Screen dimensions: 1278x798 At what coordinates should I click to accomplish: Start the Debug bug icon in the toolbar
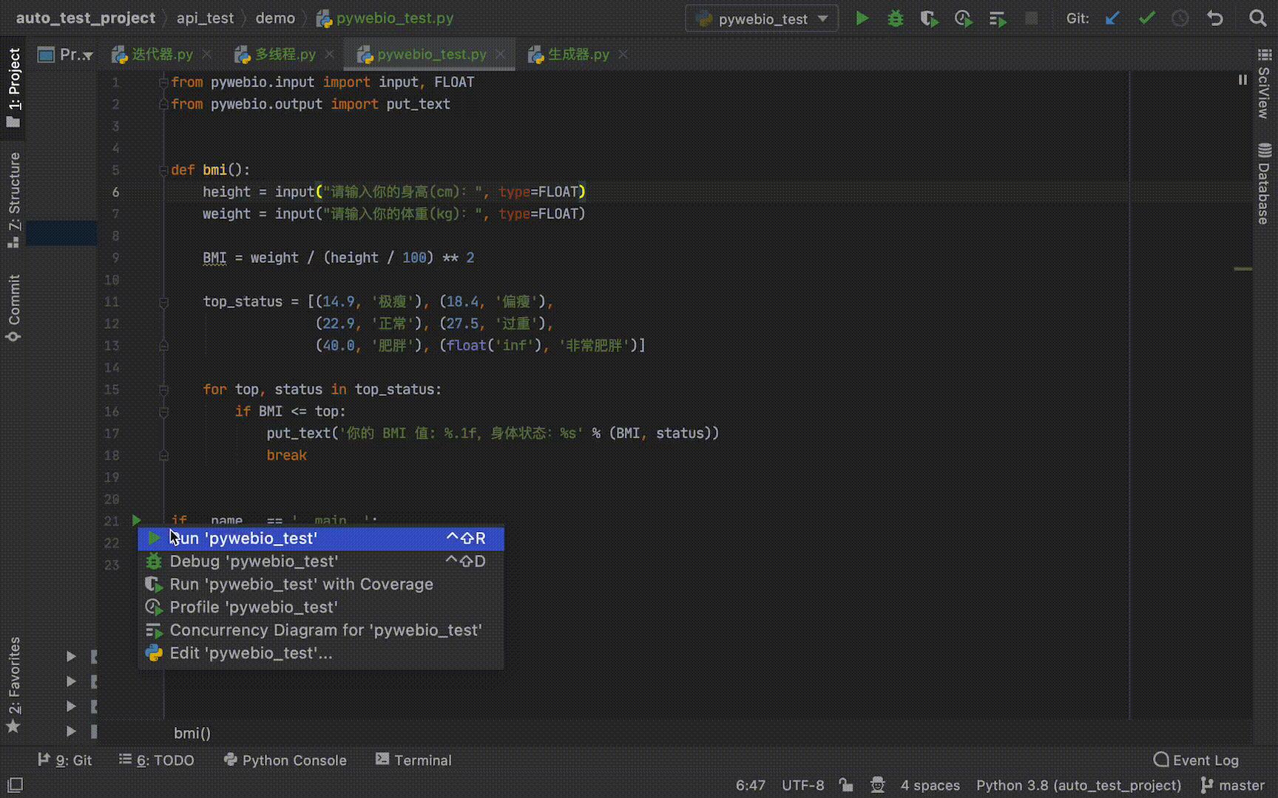[x=895, y=18]
